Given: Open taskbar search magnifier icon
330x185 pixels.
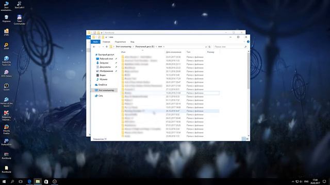Looking at the screenshot, I should click(12, 181).
